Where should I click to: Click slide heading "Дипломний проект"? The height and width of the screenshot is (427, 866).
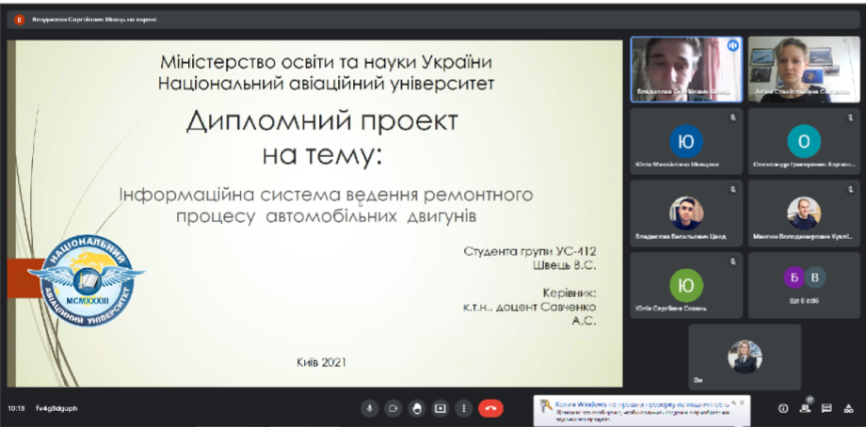(322, 121)
